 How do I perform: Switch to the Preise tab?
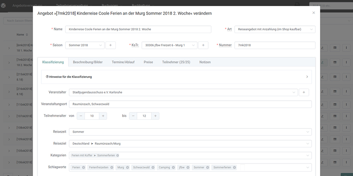coord(148,62)
